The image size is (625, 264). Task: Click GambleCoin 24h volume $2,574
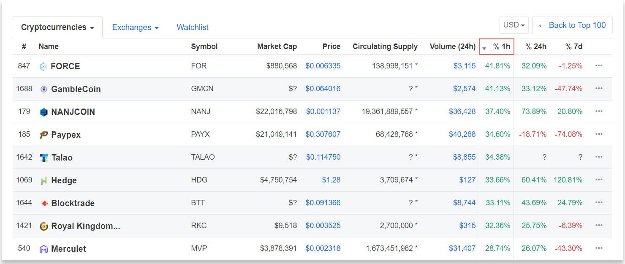(465, 89)
